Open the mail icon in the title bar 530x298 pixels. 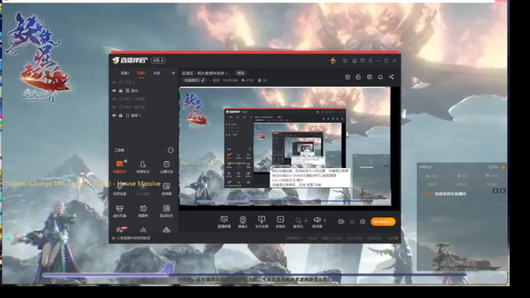(x=354, y=61)
